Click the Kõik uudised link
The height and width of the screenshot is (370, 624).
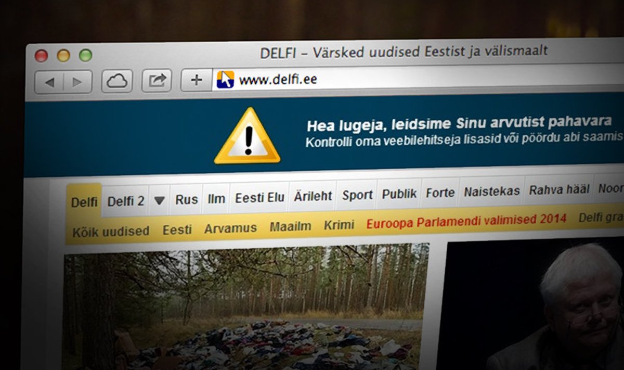tap(111, 231)
